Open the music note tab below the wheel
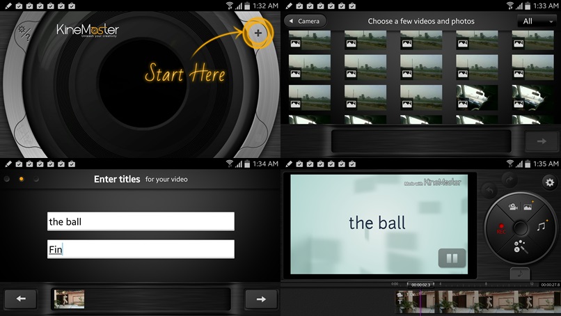 (x=520, y=274)
